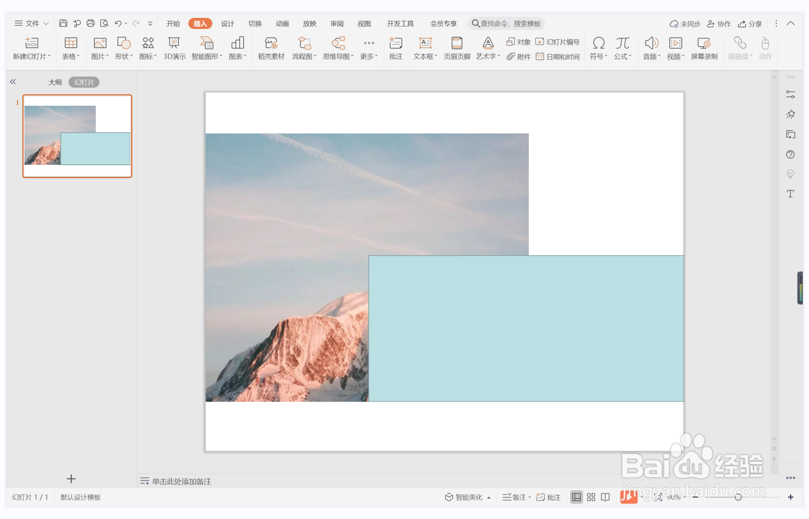Click the zoom slider handle
The image size is (809, 519).
tap(738, 497)
